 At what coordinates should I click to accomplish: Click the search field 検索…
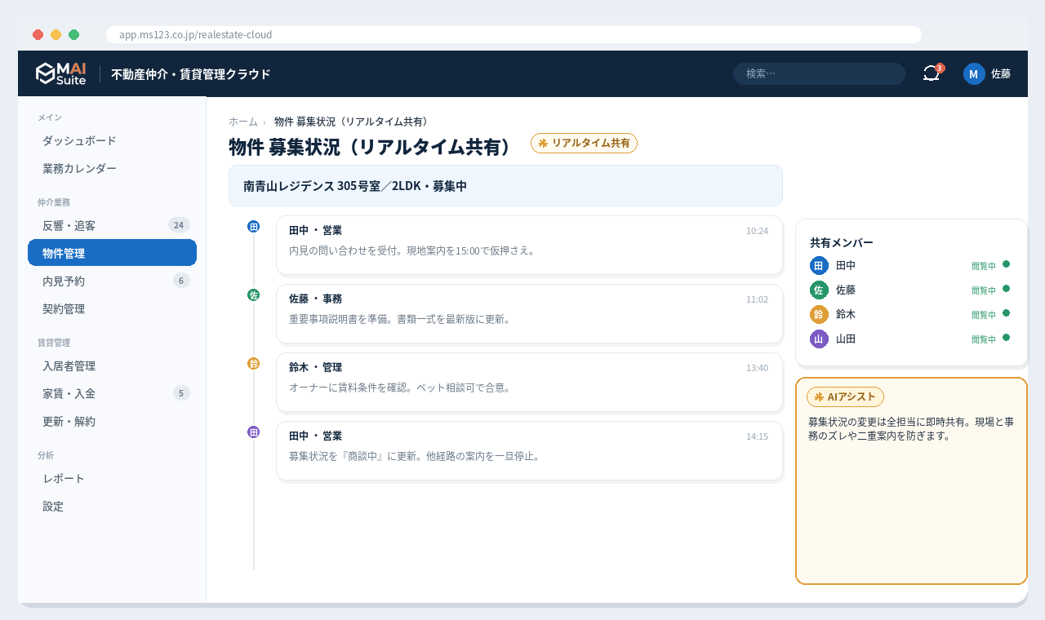(819, 73)
